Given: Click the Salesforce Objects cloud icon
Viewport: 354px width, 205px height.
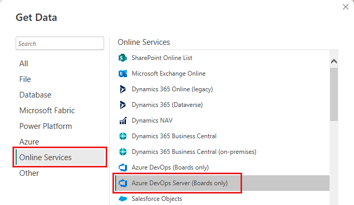Looking at the screenshot, I should tap(123, 199).
